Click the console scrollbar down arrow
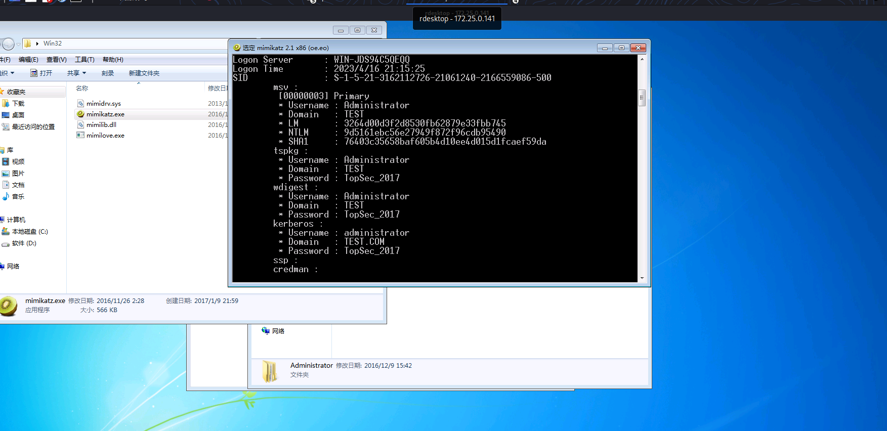Image resolution: width=887 pixels, height=431 pixels. pyautogui.click(x=642, y=278)
